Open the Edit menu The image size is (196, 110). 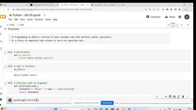point(16,20)
